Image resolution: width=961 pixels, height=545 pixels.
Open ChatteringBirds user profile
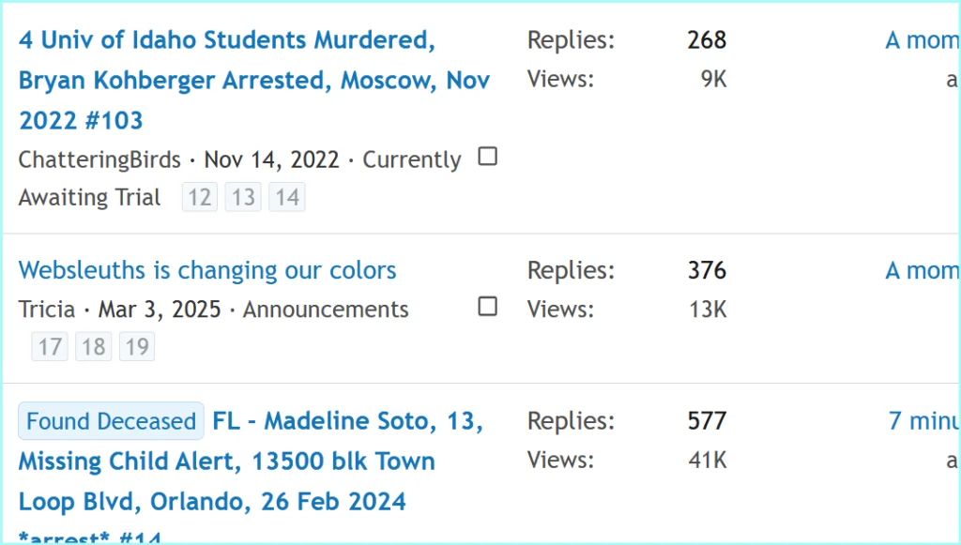point(99,159)
